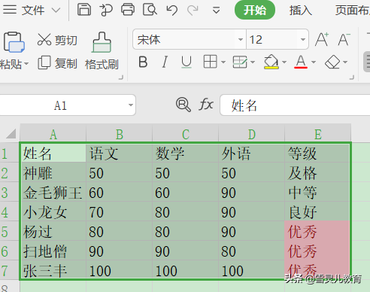Screen dimensions: 370x292
Task: Increase font size with the A+ icon
Action: pos(322,39)
